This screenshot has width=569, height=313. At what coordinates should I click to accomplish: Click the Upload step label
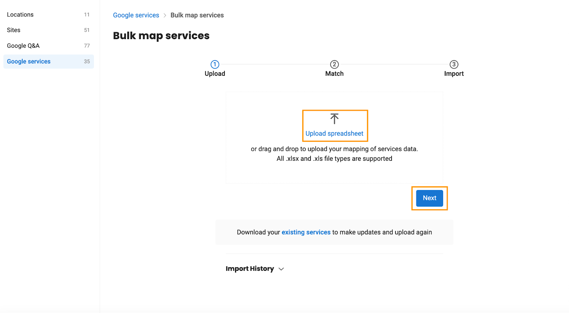215,74
